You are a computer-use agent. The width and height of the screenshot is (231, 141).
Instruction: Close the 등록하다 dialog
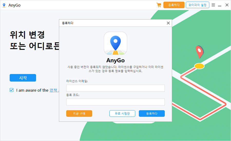coord(168,23)
